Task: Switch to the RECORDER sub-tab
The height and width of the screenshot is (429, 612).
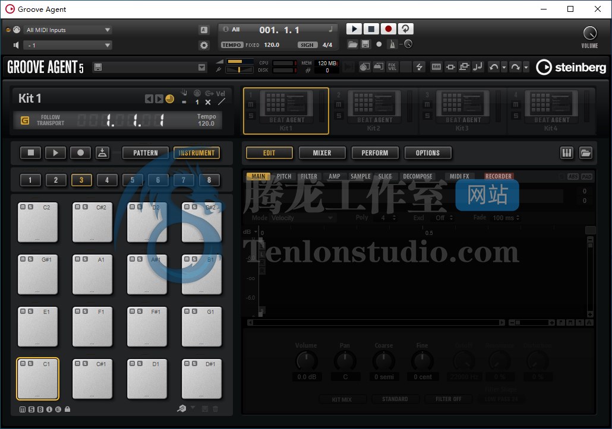Action: tap(499, 176)
